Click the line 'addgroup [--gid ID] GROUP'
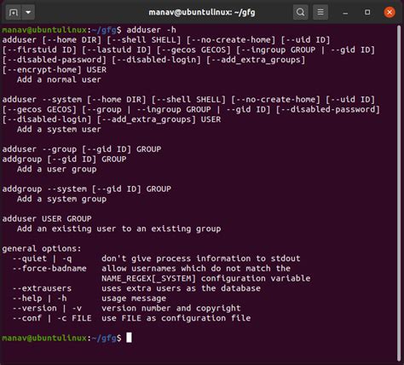The image size is (404, 365). (x=64, y=159)
